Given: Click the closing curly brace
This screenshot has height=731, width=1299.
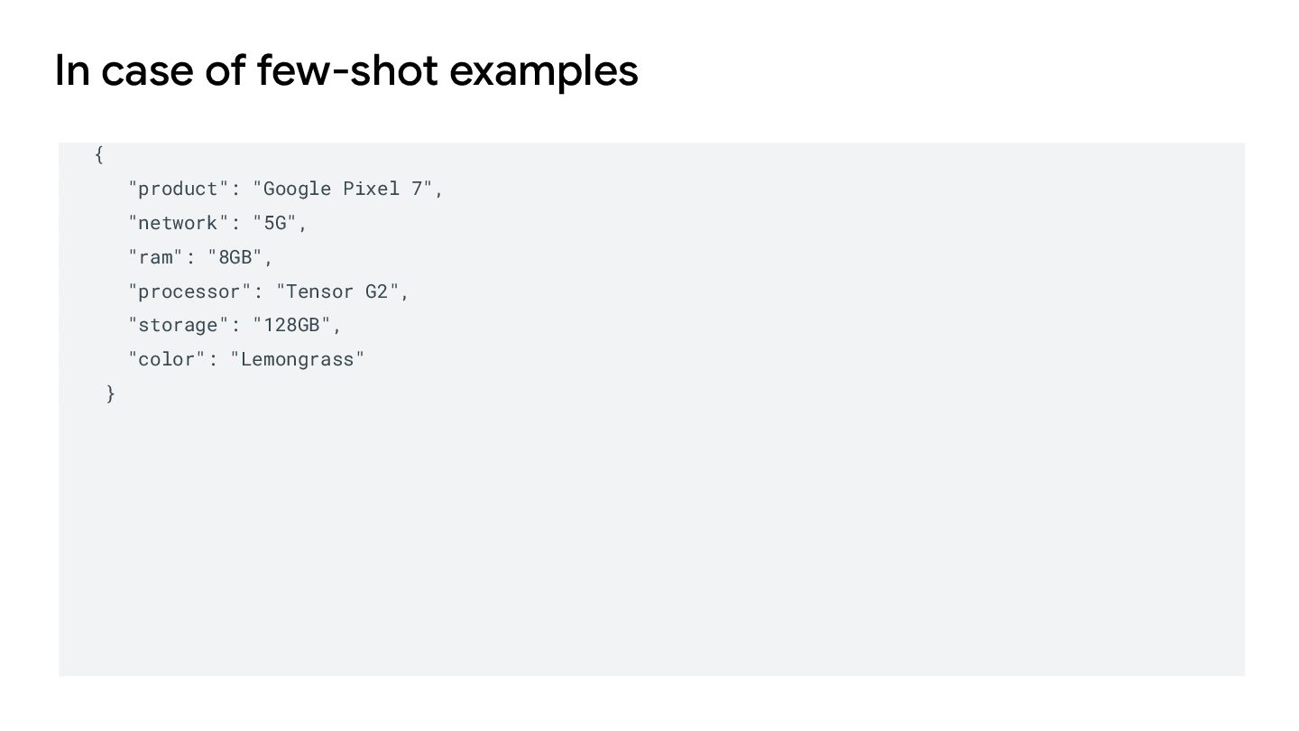Looking at the screenshot, I should coord(111,393).
